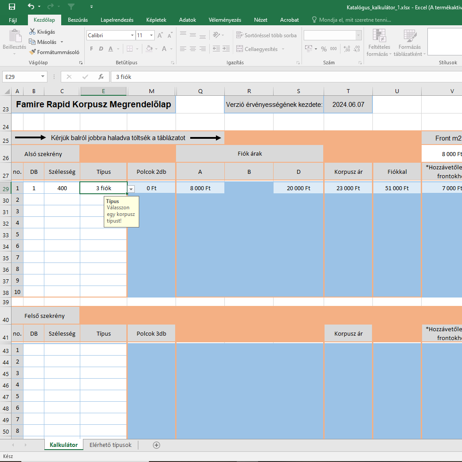Open the Name Box dropdown next to E29
This screenshot has height=462, width=462.
point(43,77)
